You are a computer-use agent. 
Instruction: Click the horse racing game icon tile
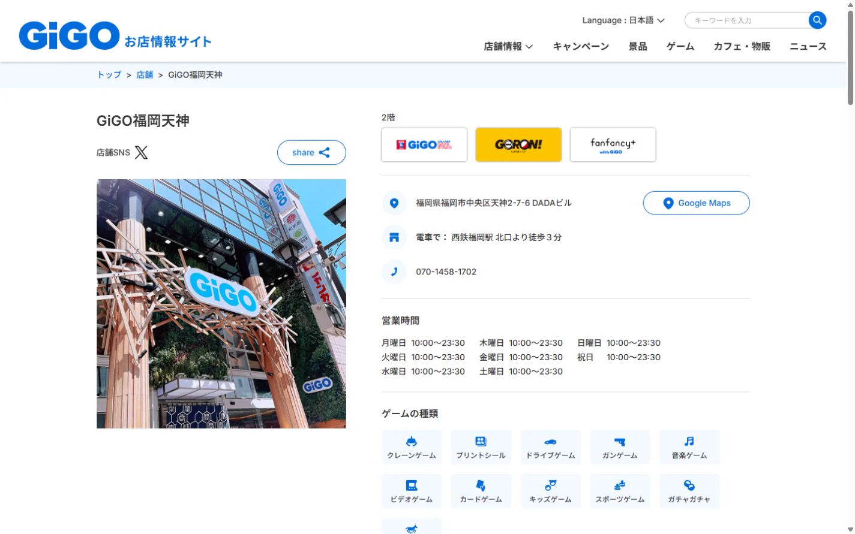pyautogui.click(x=412, y=526)
